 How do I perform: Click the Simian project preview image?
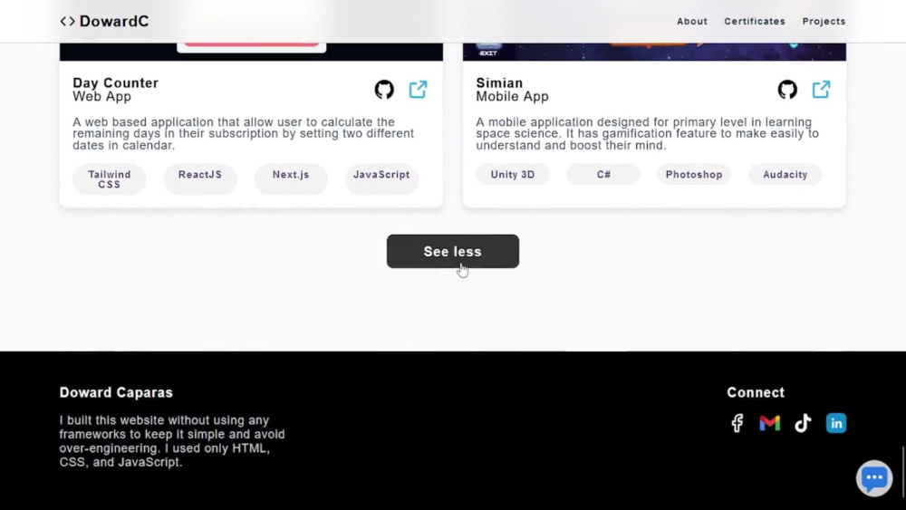pyautogui.click(x=654, y=52)
